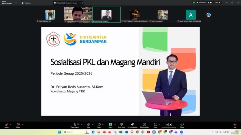Pause recording via top Recording indicator
This screenshot has height=135, width=241.
coord(208,2)
